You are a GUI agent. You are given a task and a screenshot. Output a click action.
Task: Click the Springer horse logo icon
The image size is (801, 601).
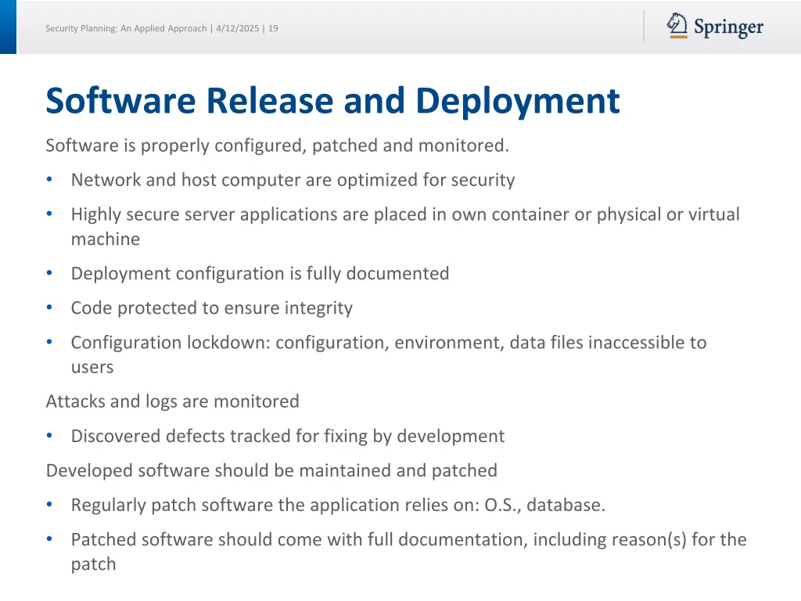pyautogui.click(x=677, y=26)
